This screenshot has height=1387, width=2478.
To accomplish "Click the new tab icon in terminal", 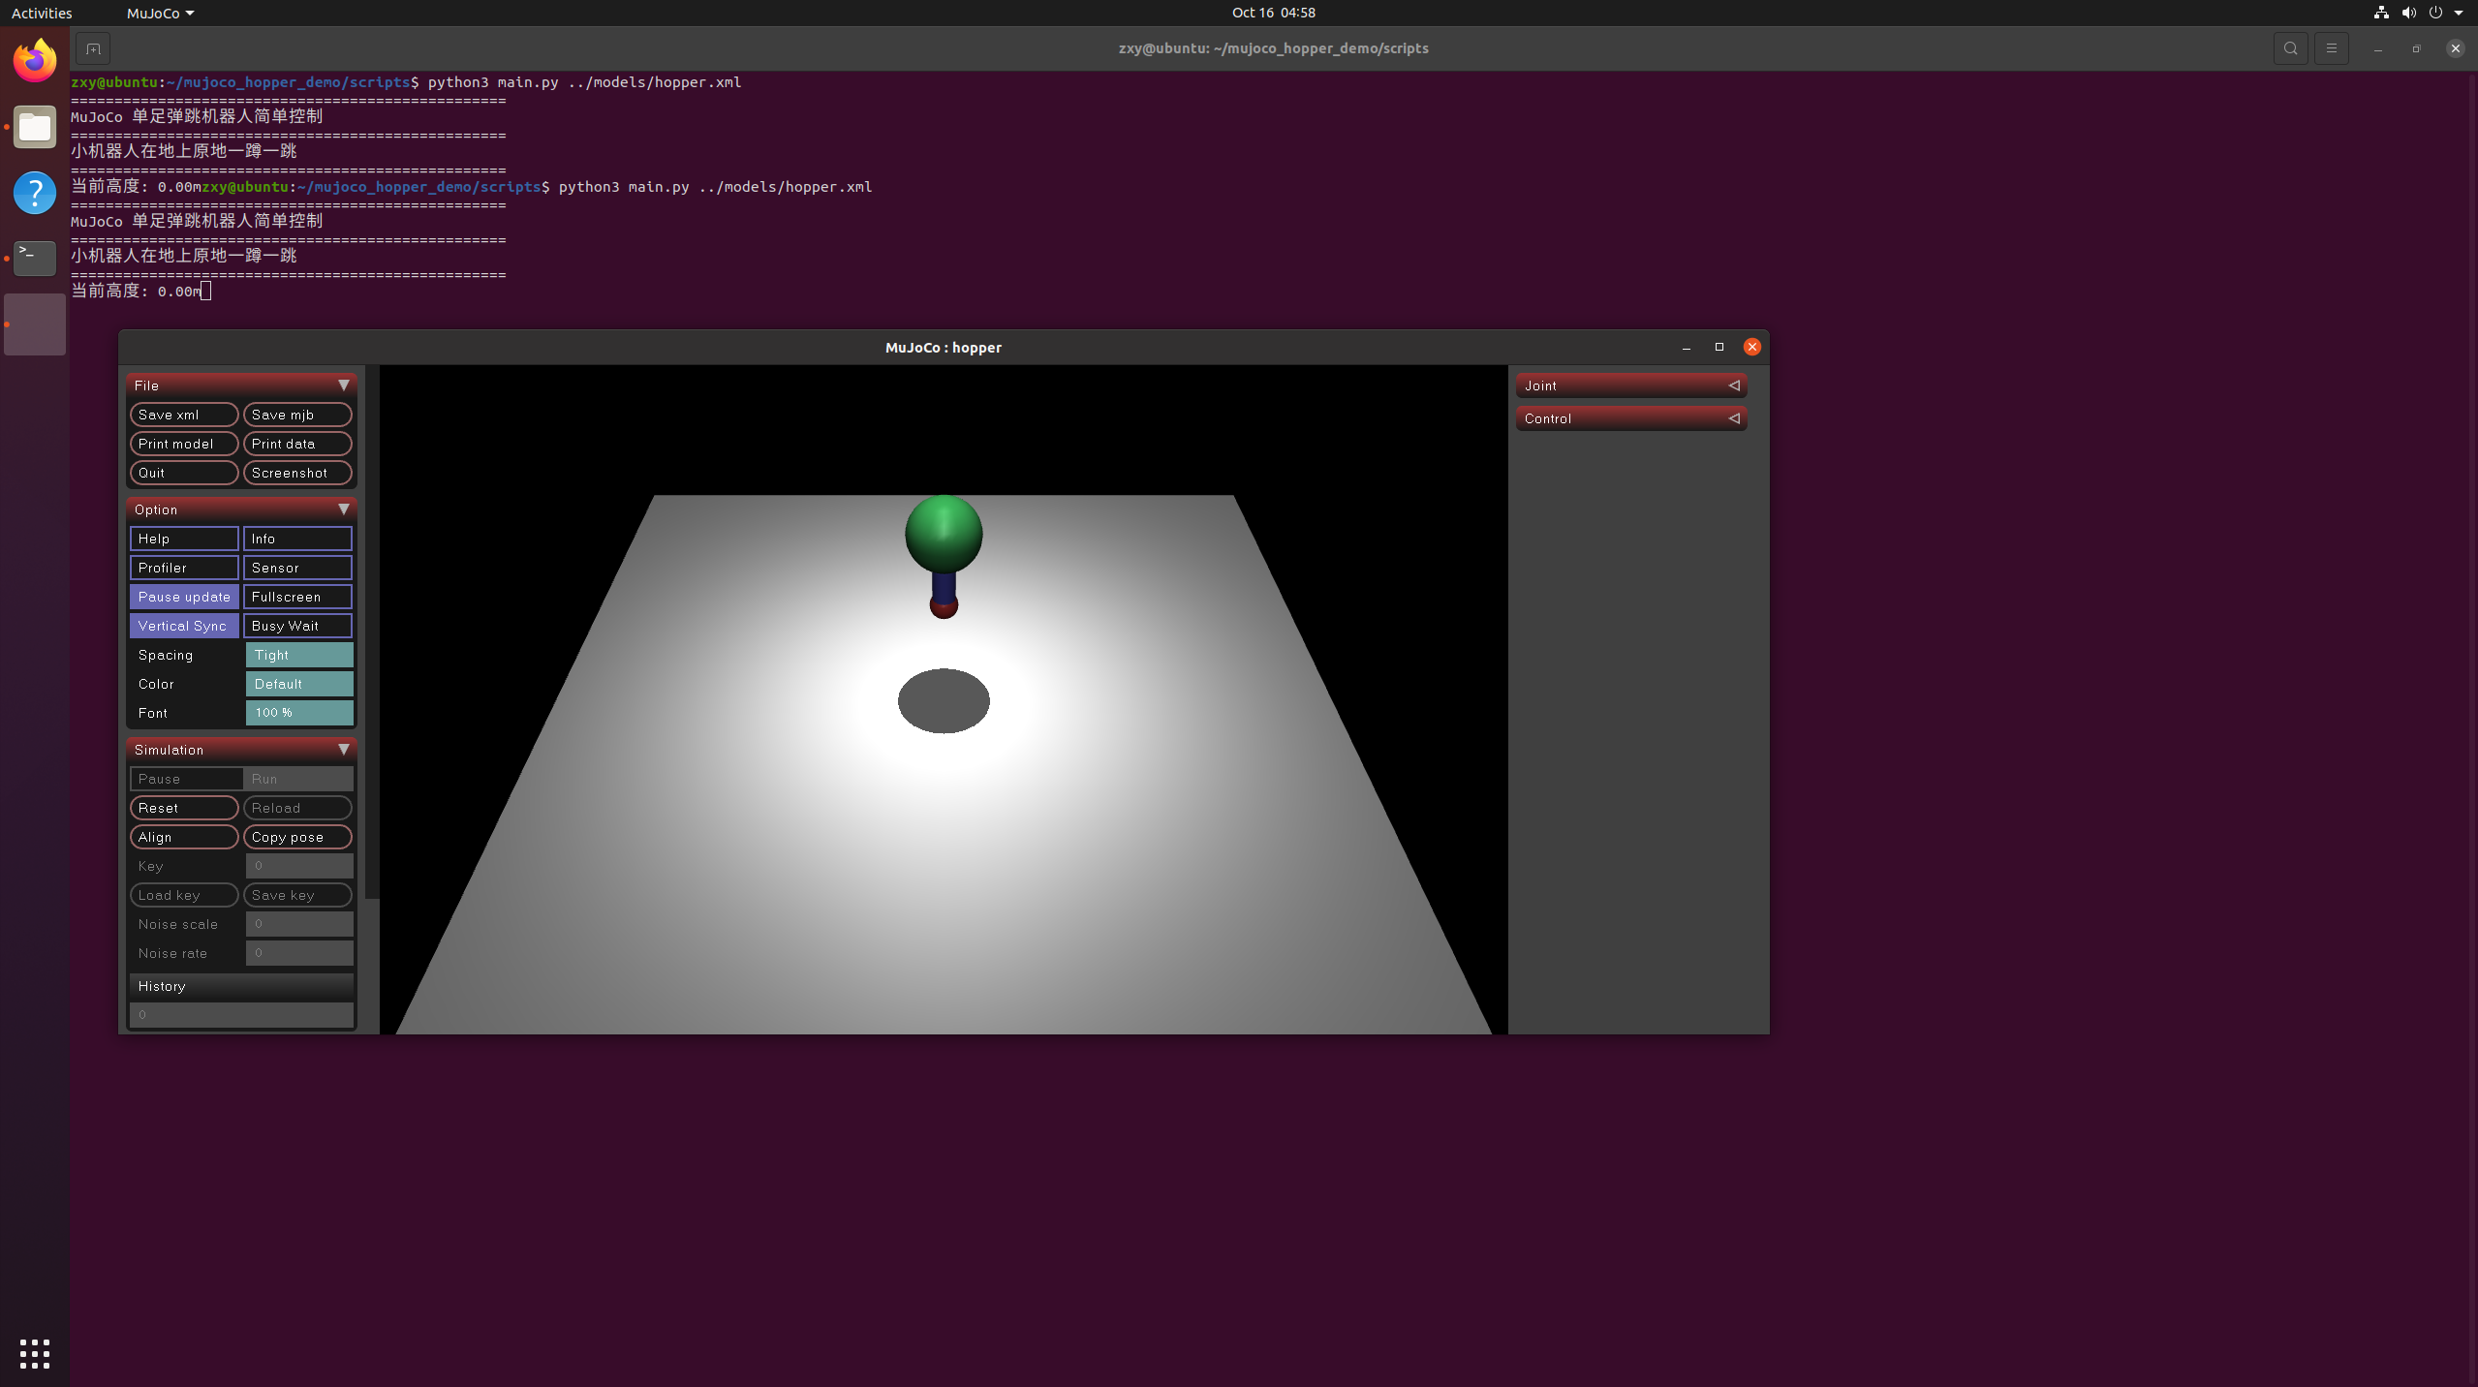I will point(93,48).
